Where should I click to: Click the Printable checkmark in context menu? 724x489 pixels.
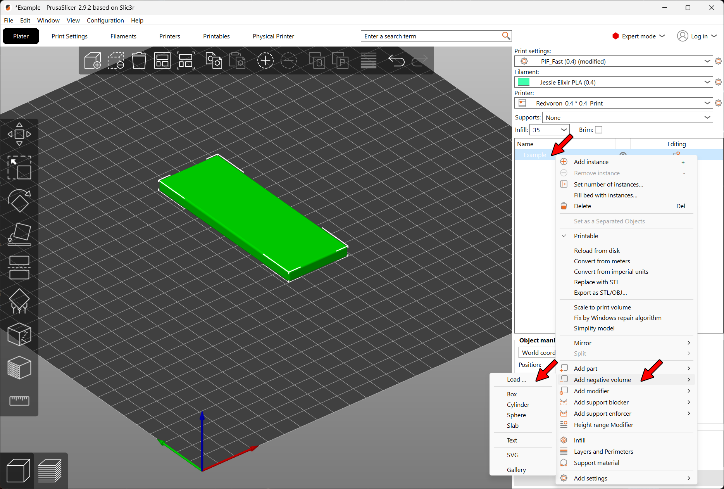[x=565, y=235]
